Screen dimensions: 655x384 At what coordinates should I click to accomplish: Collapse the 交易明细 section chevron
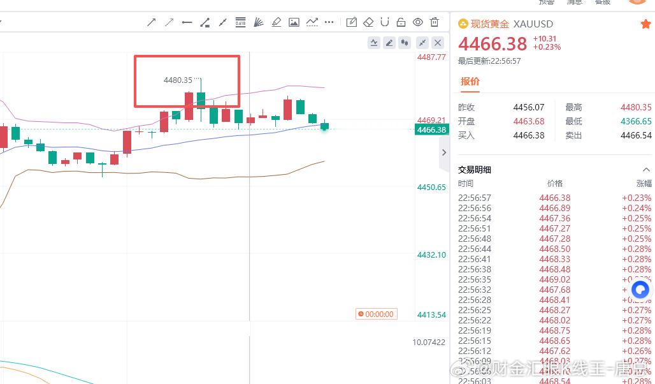646,170
